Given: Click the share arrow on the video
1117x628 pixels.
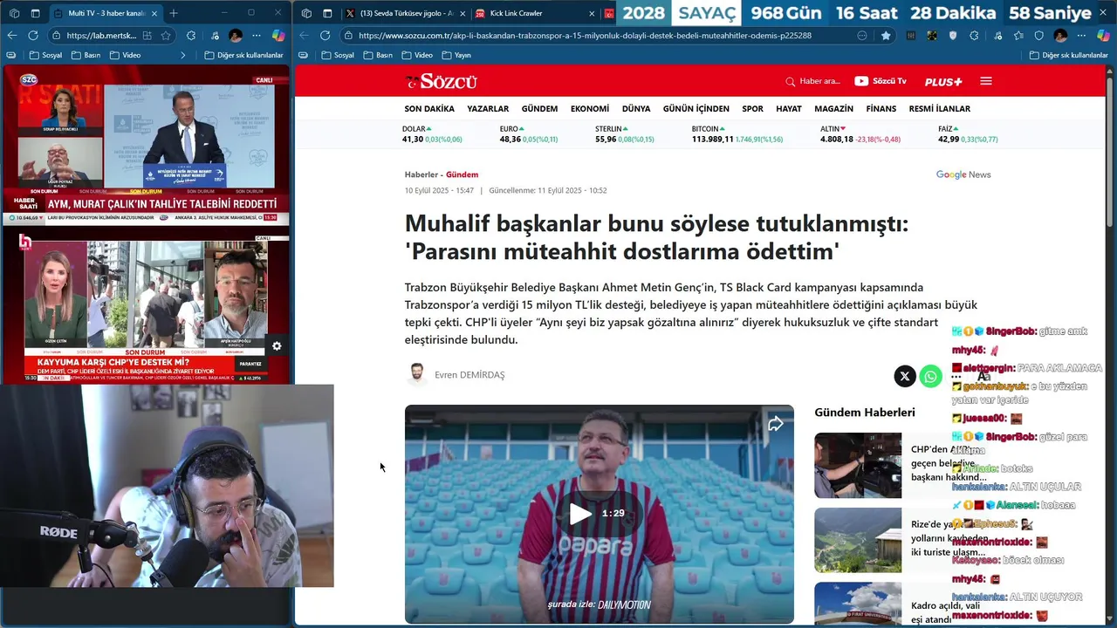Looking at the screenshot, I should point(775,424).
